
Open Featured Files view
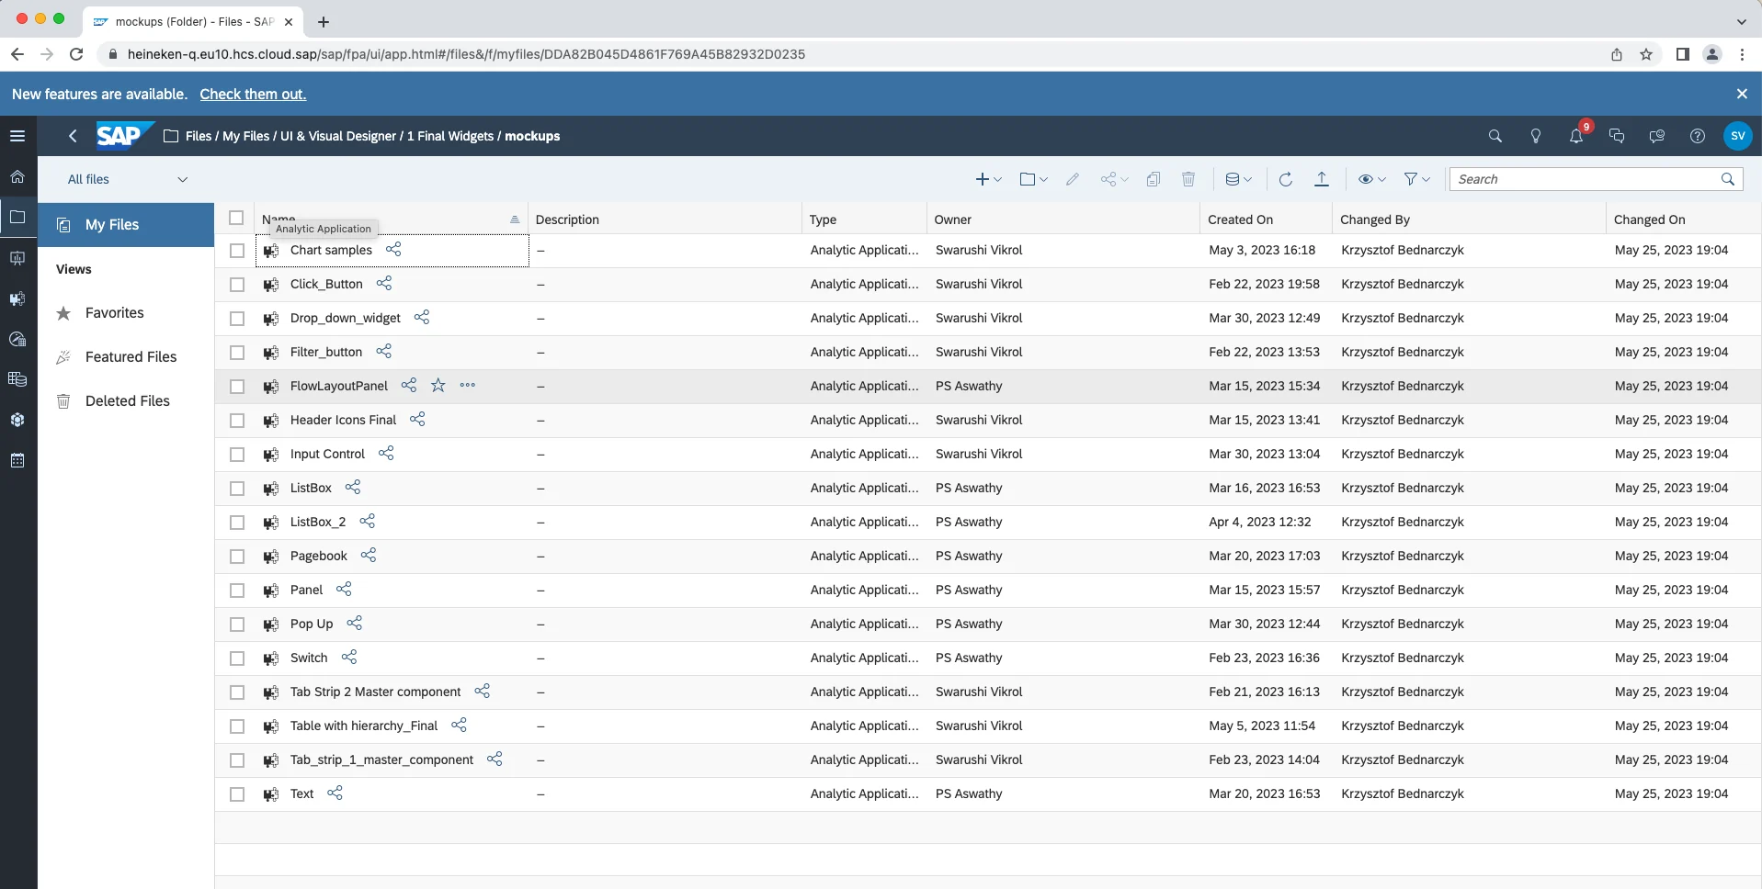point(131,357)
